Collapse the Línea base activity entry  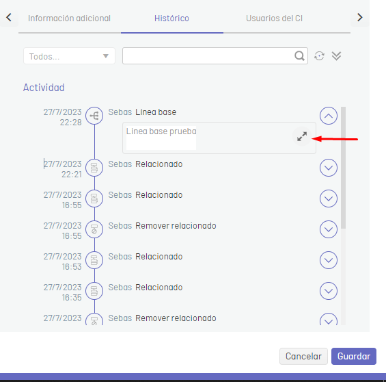329,116
